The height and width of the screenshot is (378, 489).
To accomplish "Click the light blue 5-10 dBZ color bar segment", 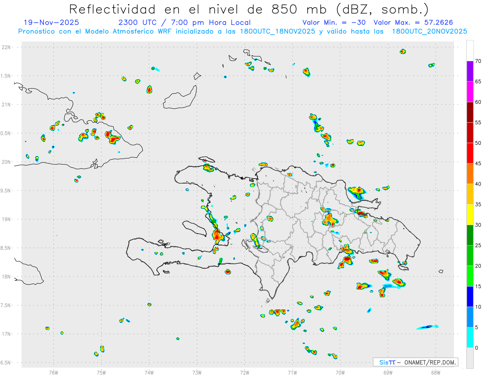I will pyautogui.click(x=470, y=317).
